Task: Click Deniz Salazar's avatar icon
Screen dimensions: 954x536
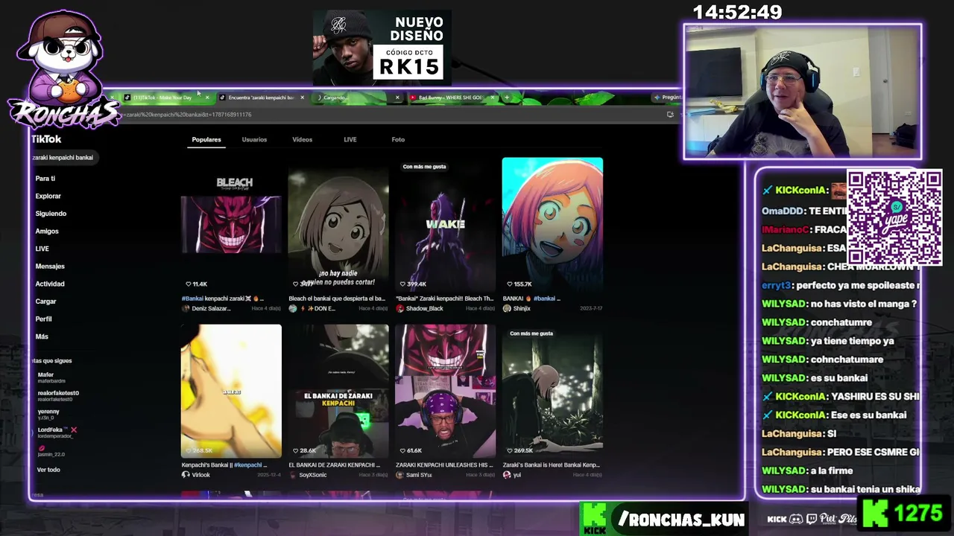Action: click(186, 308)
